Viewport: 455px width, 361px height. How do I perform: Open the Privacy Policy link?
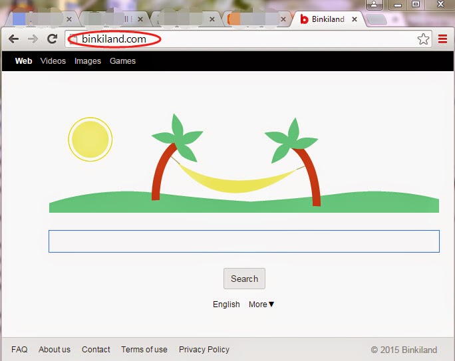[204, 350]
